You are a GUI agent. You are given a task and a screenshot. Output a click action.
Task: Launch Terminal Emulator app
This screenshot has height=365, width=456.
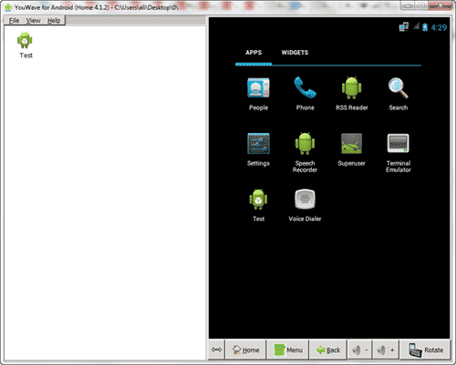click(x=399, y=153)
